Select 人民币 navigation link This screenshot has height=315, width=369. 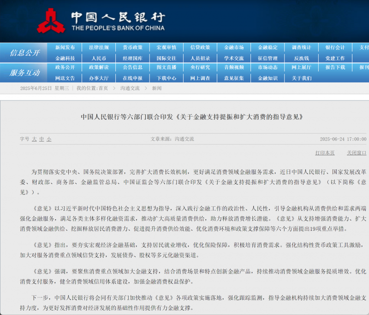pos(99,58)
